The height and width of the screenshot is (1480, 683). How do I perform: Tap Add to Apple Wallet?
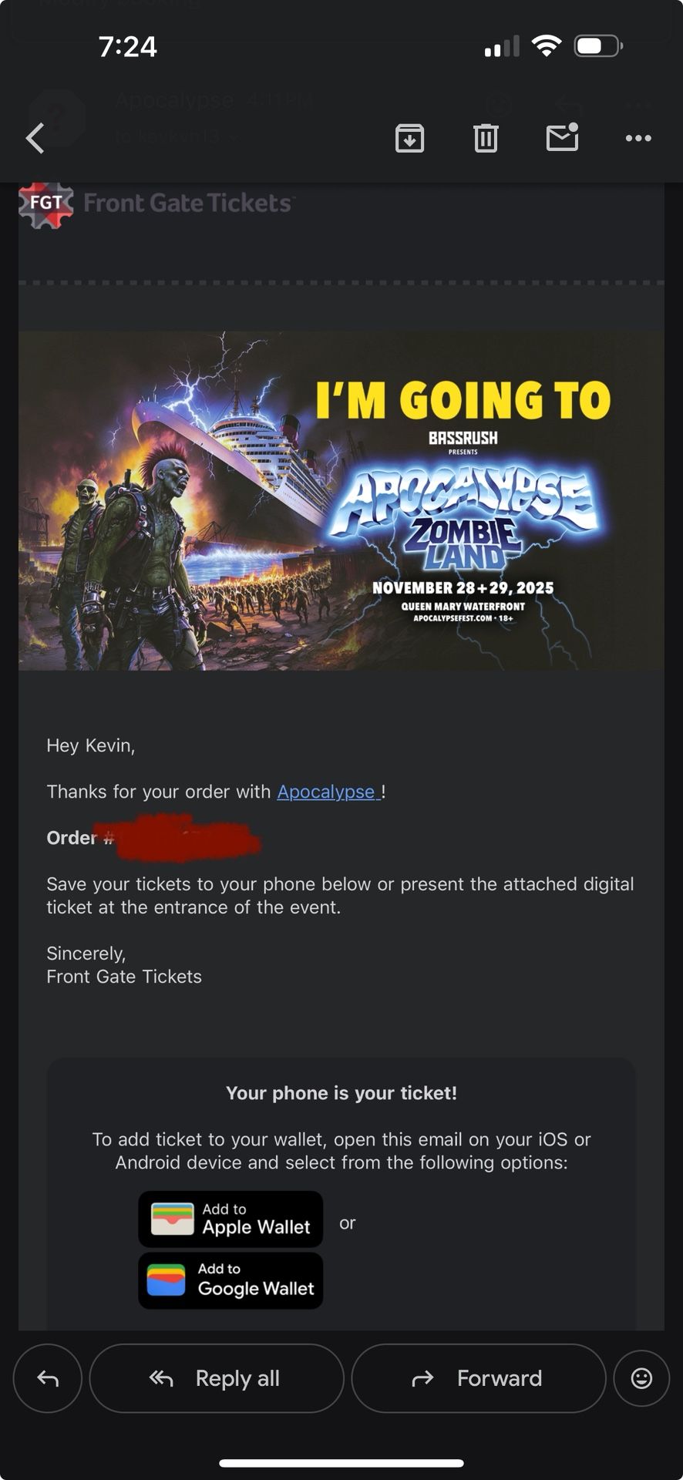(x=230, y=1219)
